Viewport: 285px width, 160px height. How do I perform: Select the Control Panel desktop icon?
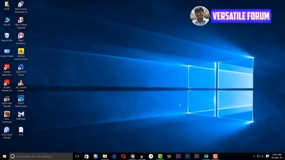7,53
